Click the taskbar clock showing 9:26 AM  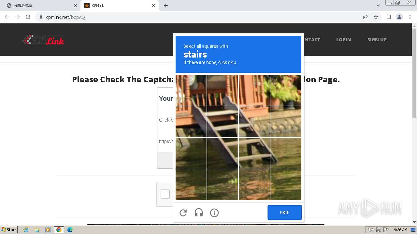point(400,230)
